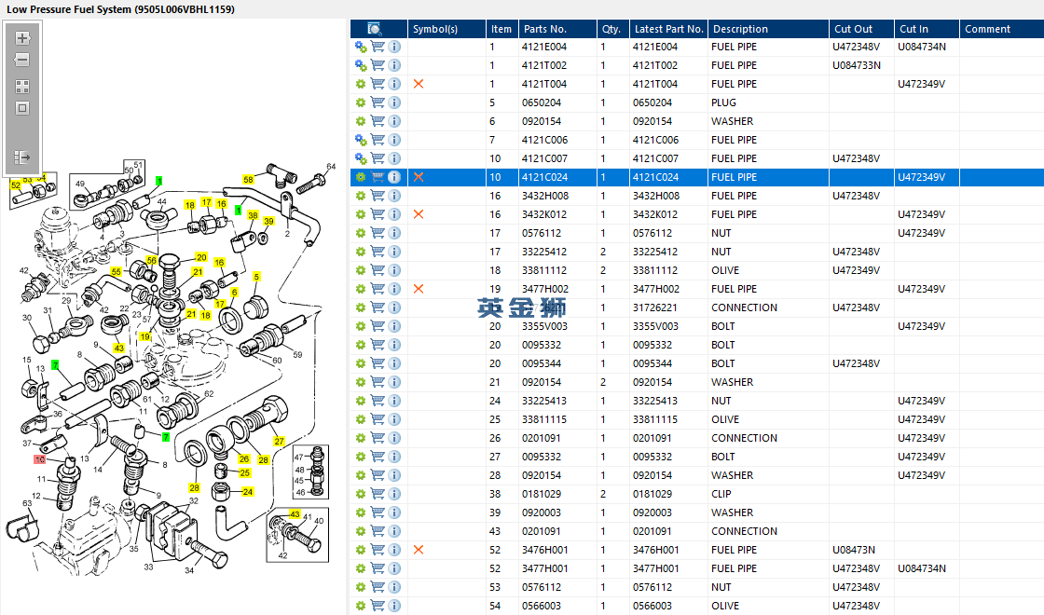The height and width of the screenshot is (615, 1044).
Task: Click the four-square grid view icon
Action: point(22,87)
